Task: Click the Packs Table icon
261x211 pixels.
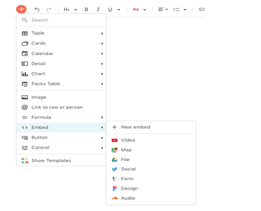Action: 25,84
